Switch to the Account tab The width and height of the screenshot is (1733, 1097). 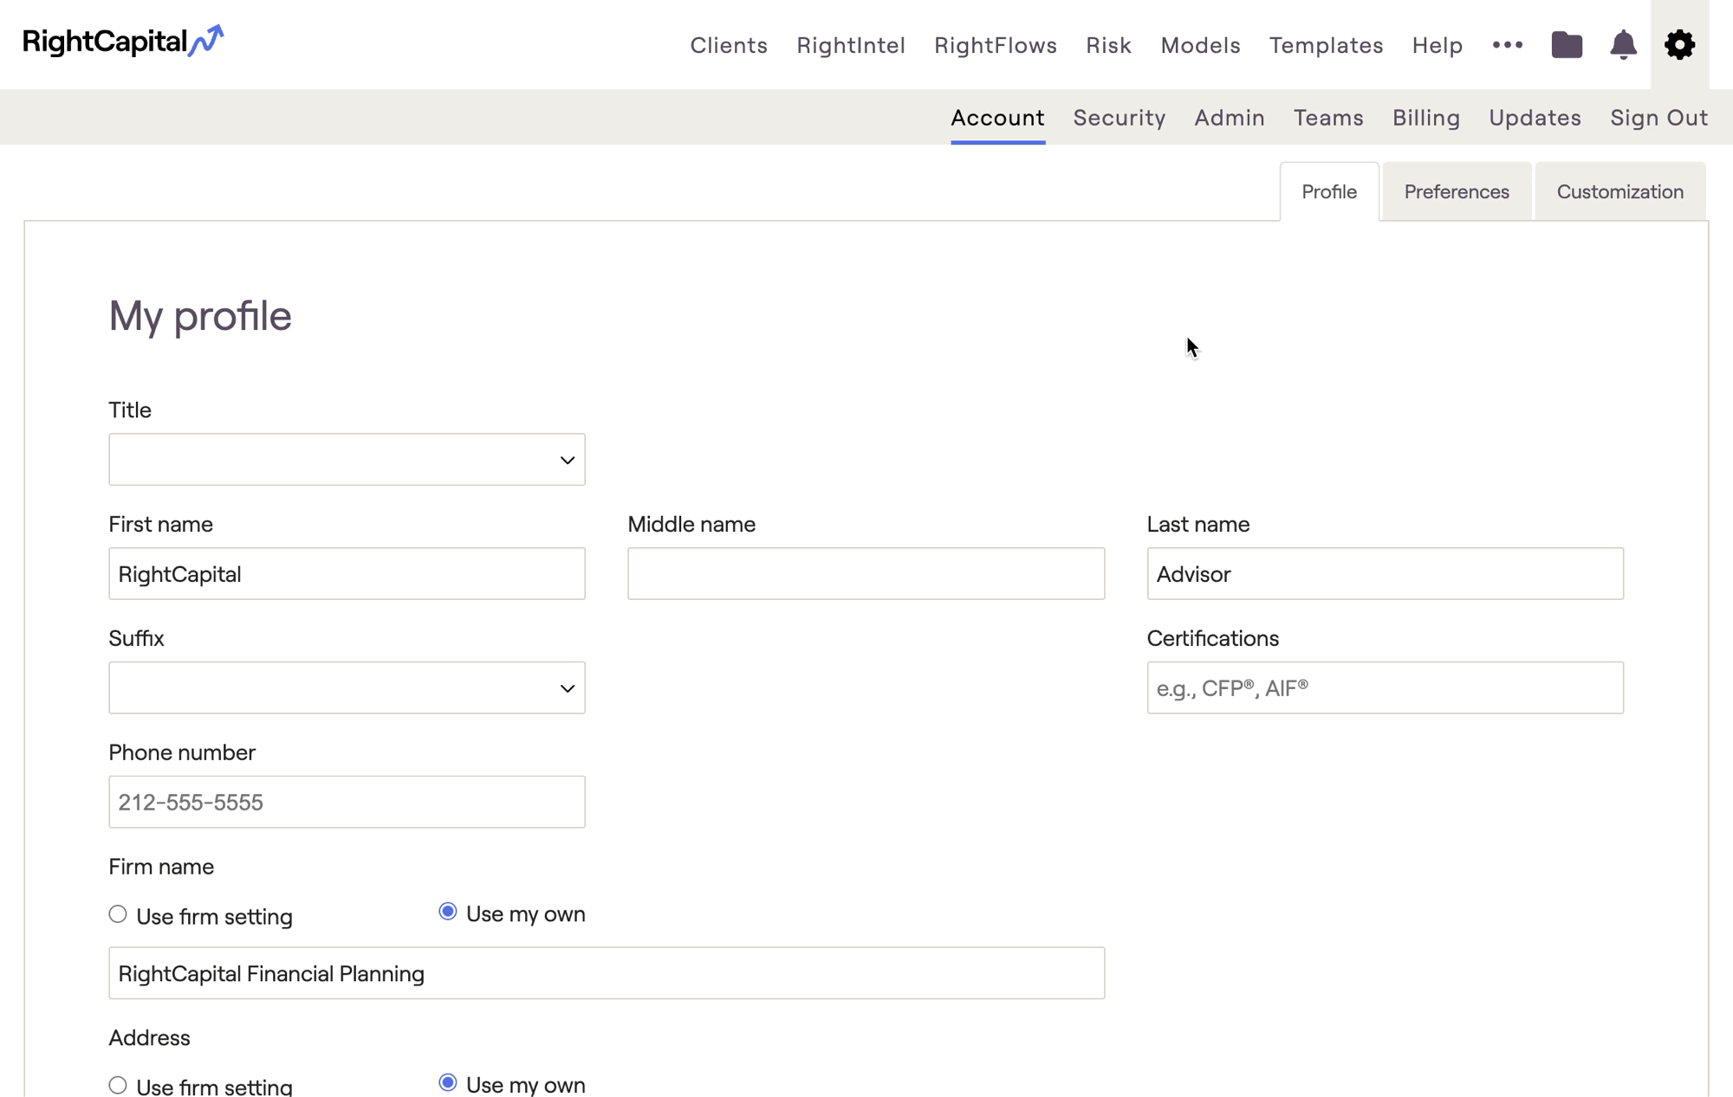(997, 118)
